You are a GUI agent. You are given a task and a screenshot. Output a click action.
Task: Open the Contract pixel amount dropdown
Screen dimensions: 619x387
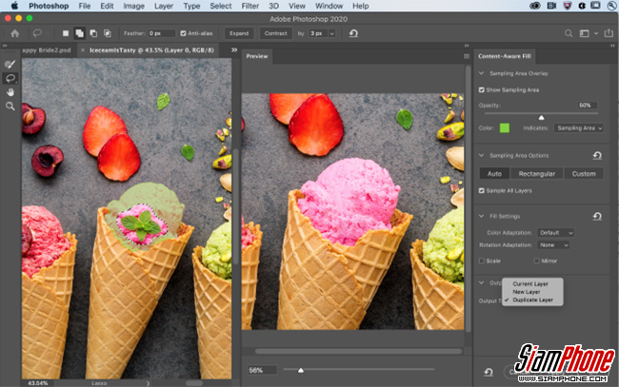pos(331,33)
